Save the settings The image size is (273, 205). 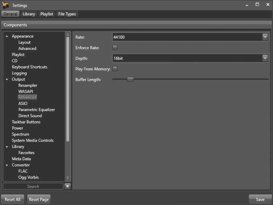coord(260,199)
